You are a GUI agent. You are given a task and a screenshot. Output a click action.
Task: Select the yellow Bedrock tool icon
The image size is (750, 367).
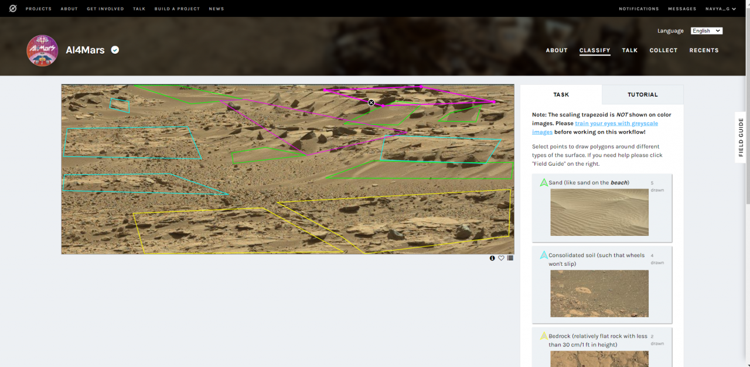tap(544, 336)
